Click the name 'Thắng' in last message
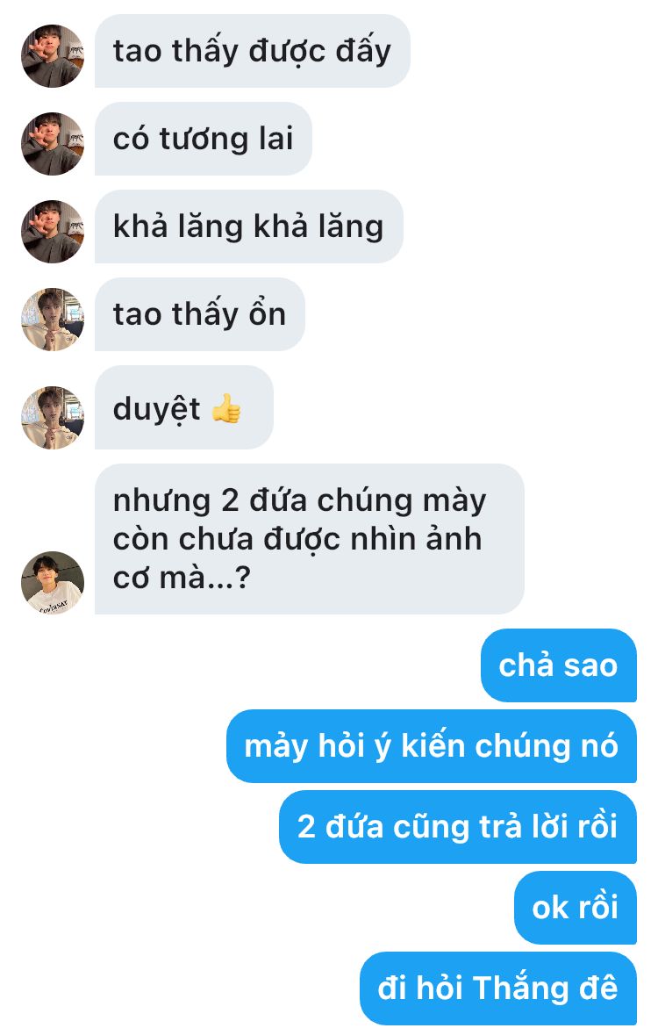This screenshot has width=658, height=1028. point(521,988)
